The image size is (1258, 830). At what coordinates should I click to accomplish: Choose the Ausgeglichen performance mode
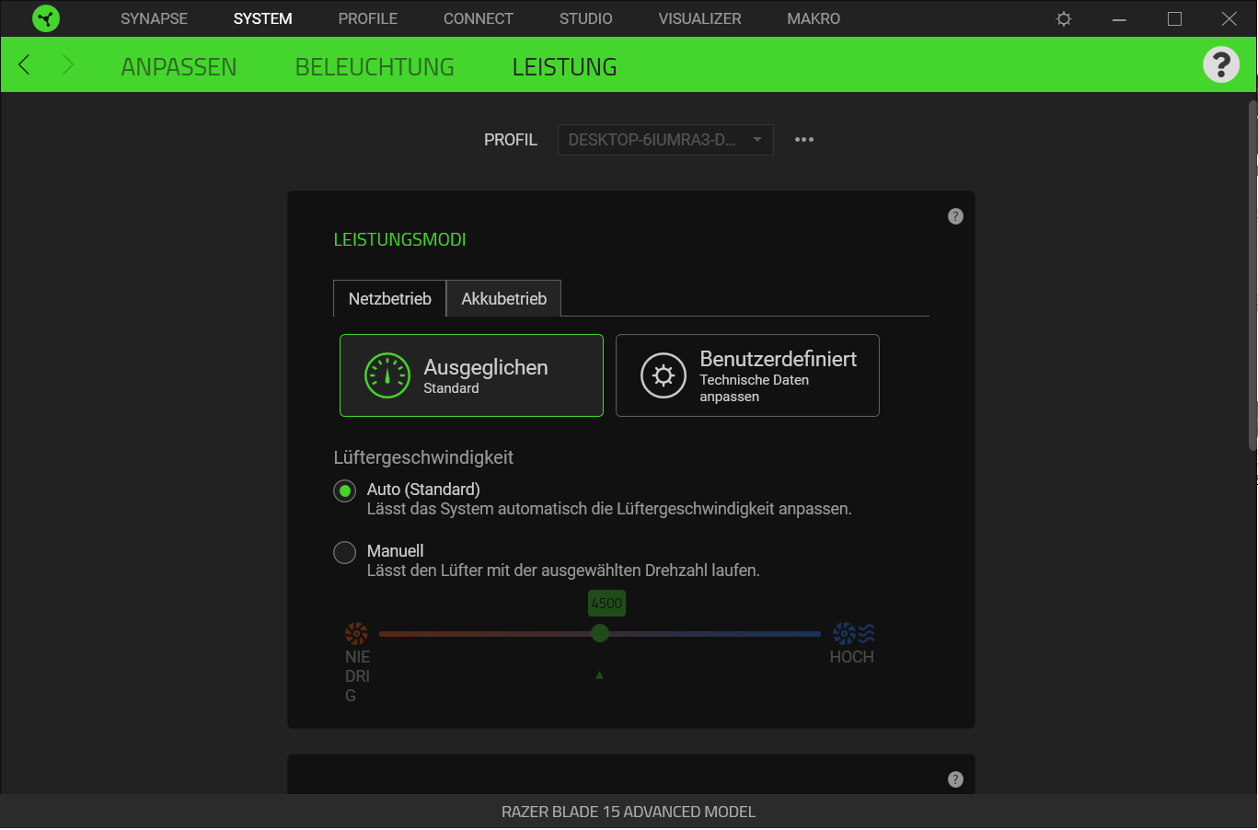471,375
